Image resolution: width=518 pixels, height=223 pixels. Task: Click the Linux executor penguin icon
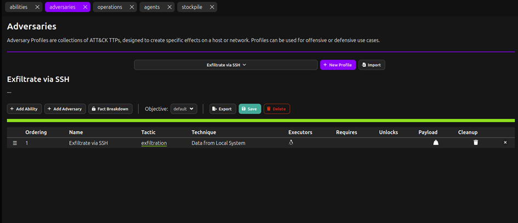[x=291, y=142]
